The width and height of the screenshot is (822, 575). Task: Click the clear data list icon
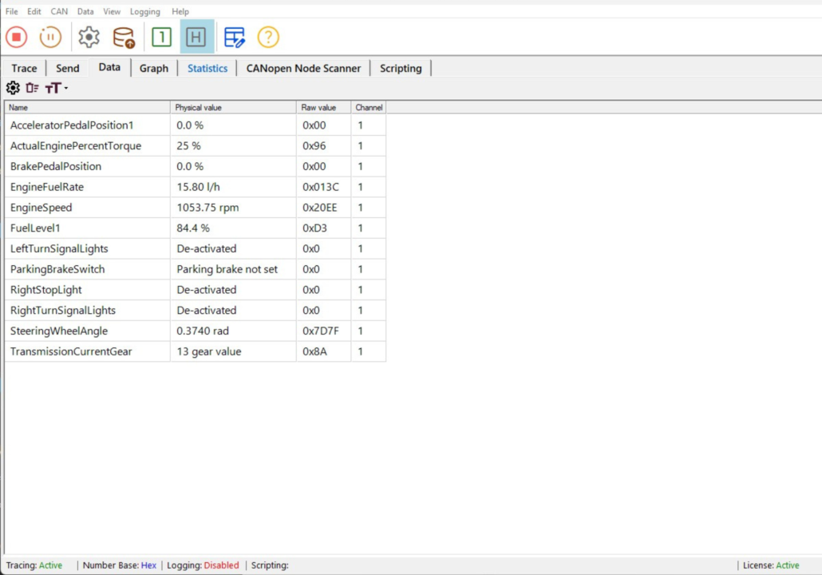pos(32,88)
